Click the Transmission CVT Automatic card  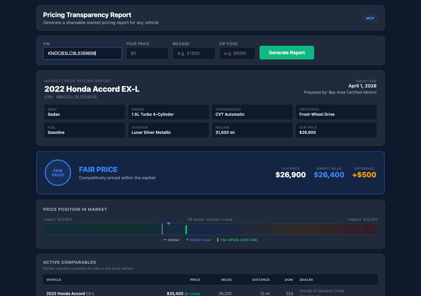(x=252, y=112)
